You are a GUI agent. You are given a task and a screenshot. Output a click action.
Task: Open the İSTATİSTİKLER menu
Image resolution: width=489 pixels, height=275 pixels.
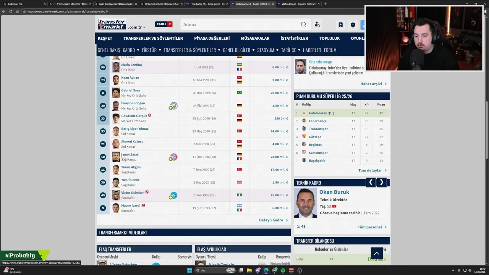point(294,38)
